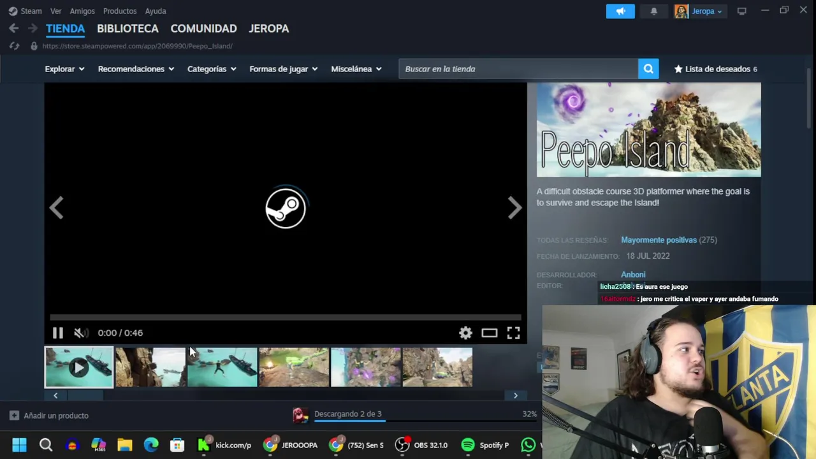Select the fifth thumbnail with purple portal
The width and height of the screenshot is (816, 459).
[366, 367]
